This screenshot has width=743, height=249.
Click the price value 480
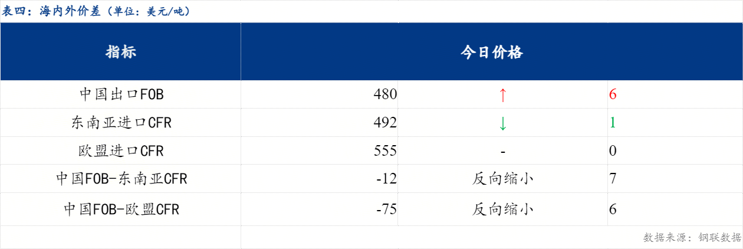[385, 94]
